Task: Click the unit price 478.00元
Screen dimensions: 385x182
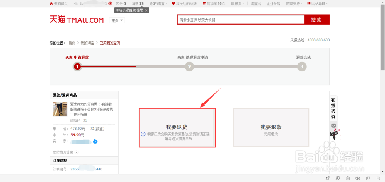Action: pyautogui.click(x=78, y=129)
